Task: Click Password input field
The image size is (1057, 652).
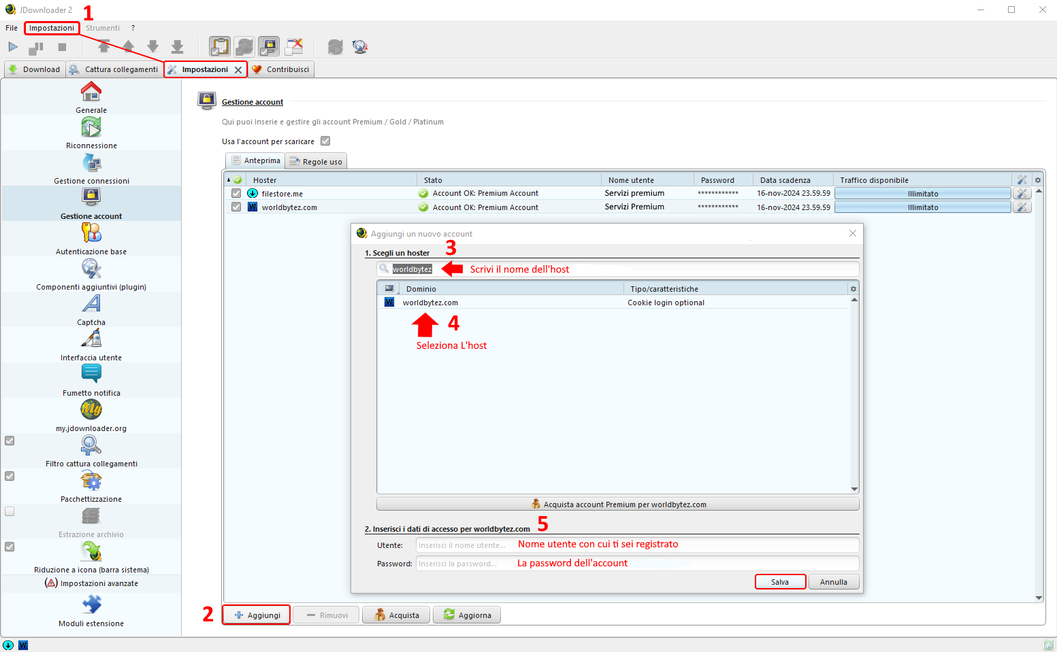Action: tap(637, 563)
